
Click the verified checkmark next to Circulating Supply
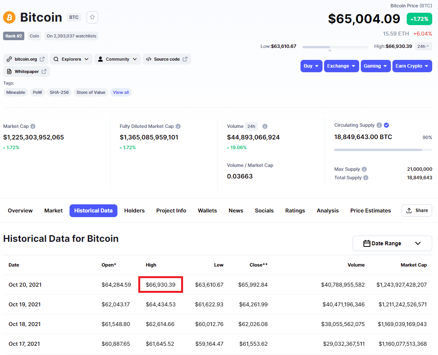pos(386,125)
